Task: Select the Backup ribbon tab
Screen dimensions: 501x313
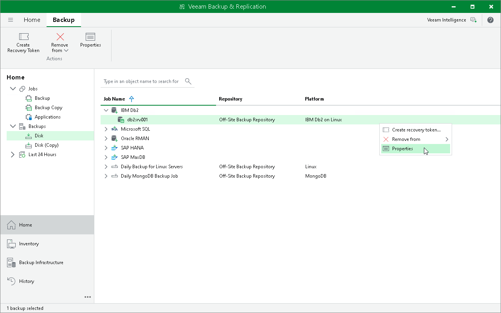Action: [x=63, y=20]
